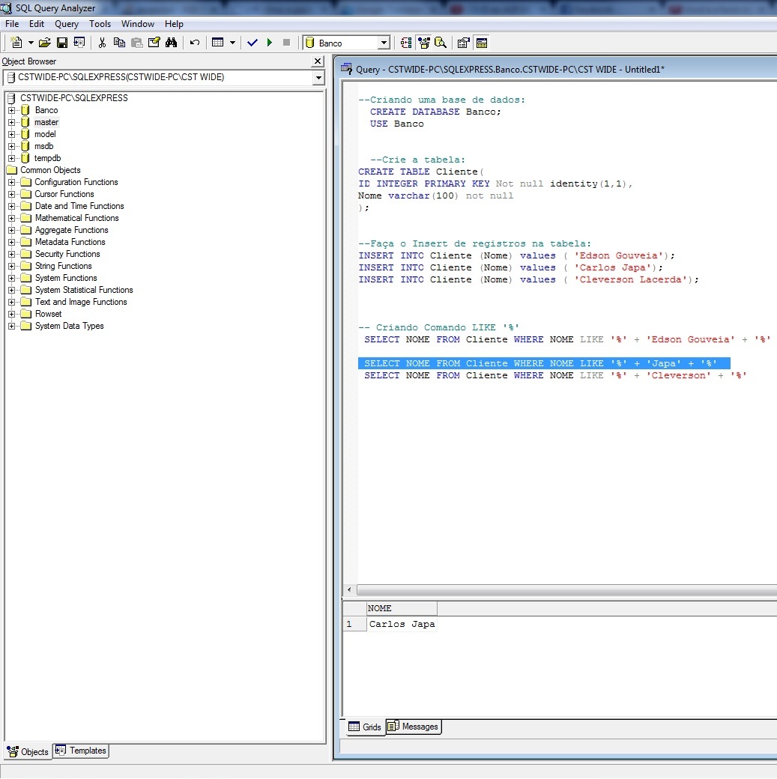Click the Carlos Japa result row
The height and width of the screenshot is (779, 777).
coord(402,624)
